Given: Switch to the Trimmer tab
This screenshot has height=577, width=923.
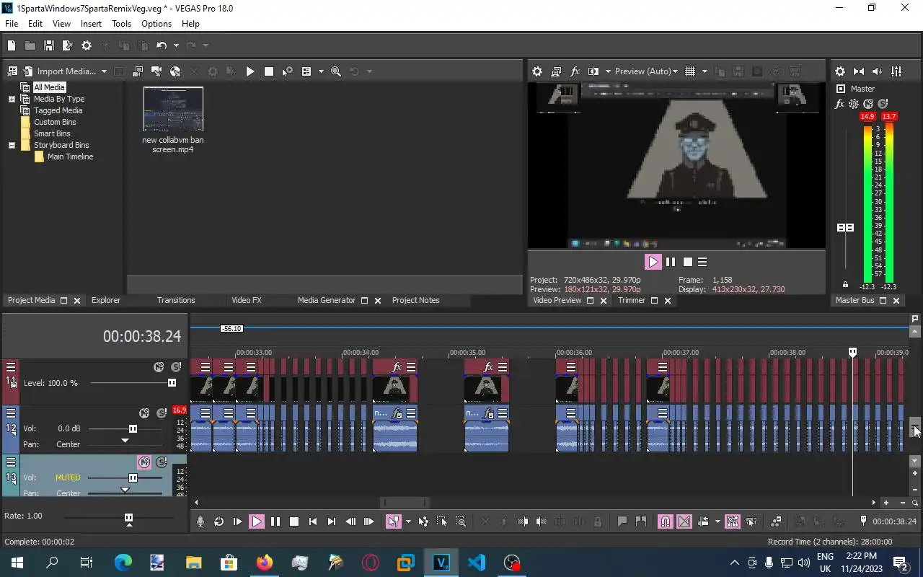Looking at the screenshot, I should [x=632, y=300].
